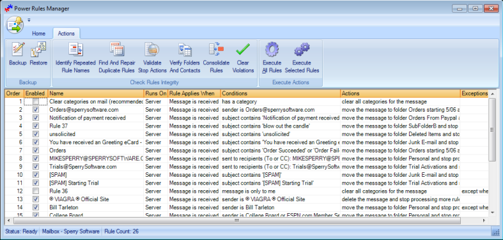Click the vertical scrollbar thumb
Screen dimensions: 503x240
(x=492, y=130)
